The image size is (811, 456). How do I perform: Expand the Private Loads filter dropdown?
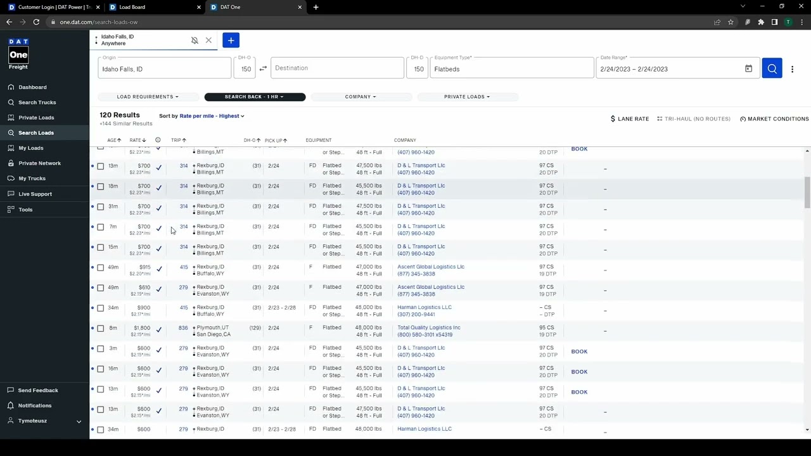tap(467, 97)
